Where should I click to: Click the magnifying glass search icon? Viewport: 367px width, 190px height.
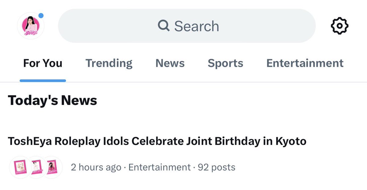click(x=164, y=26)
